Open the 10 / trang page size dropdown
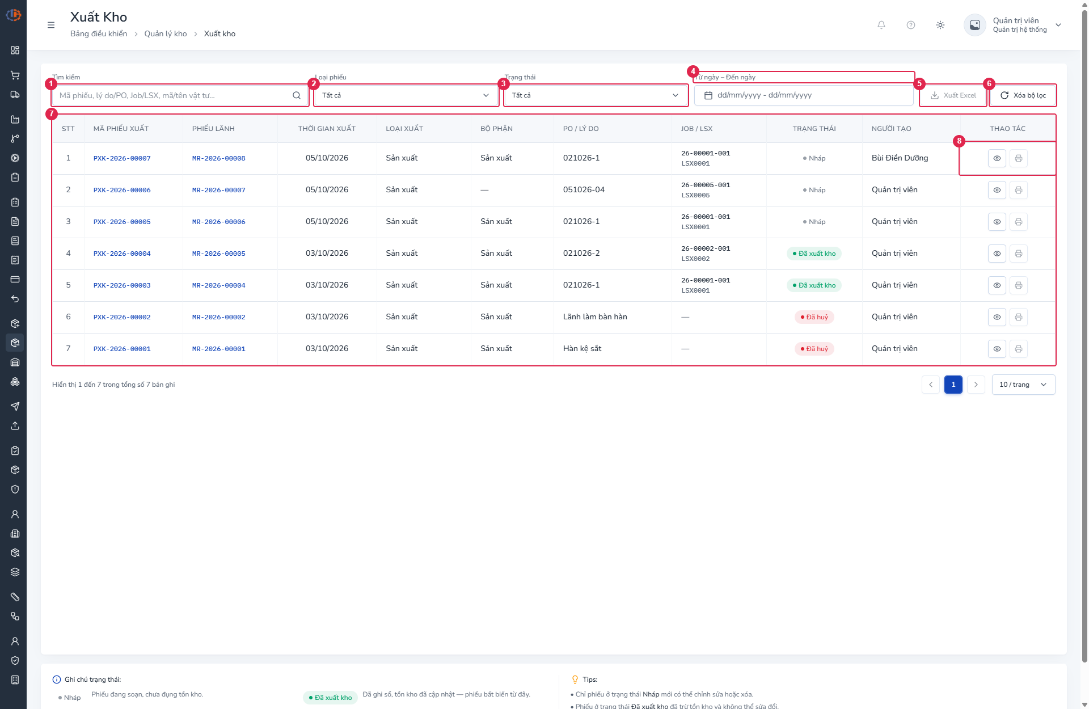 1023,385
